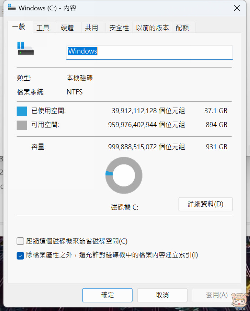Click the 已使用空間 label
250x311 pixels.
pyautogui.click(x=49, y=111)
